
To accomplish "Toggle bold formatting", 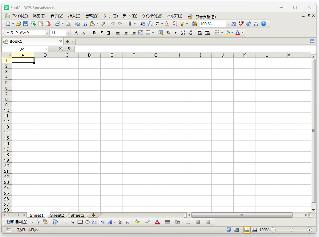I will (x=94, y=33).
